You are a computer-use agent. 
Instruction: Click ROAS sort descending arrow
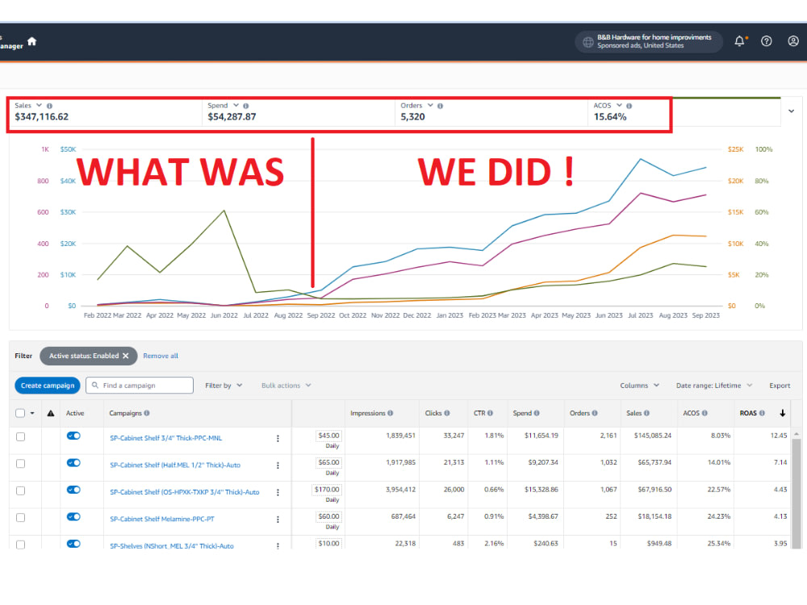tap(782, 413)
